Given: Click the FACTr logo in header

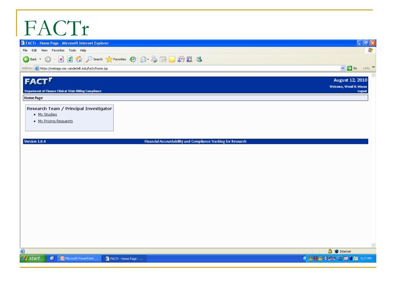Looking at the screenshot, I should 38,81.
